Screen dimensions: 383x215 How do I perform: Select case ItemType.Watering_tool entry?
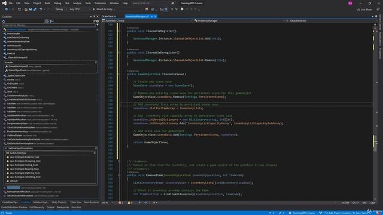[x=25, y=173]
